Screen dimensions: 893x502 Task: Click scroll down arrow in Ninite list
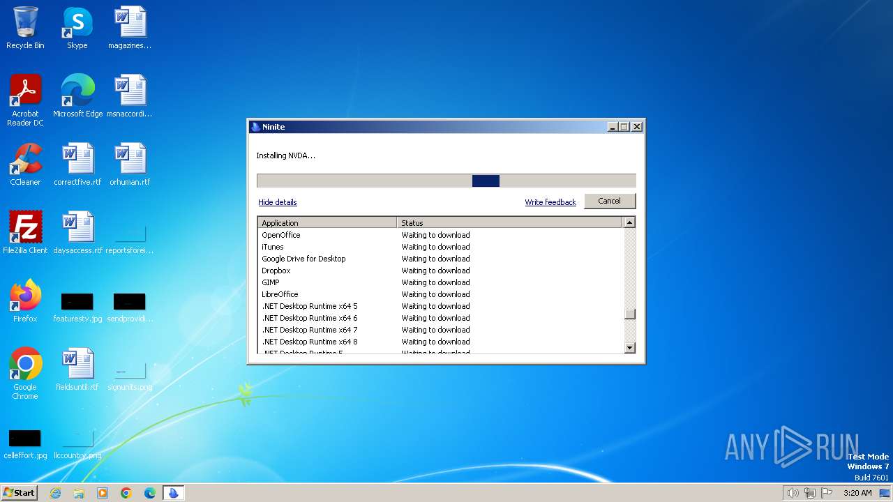pos(629,347)
